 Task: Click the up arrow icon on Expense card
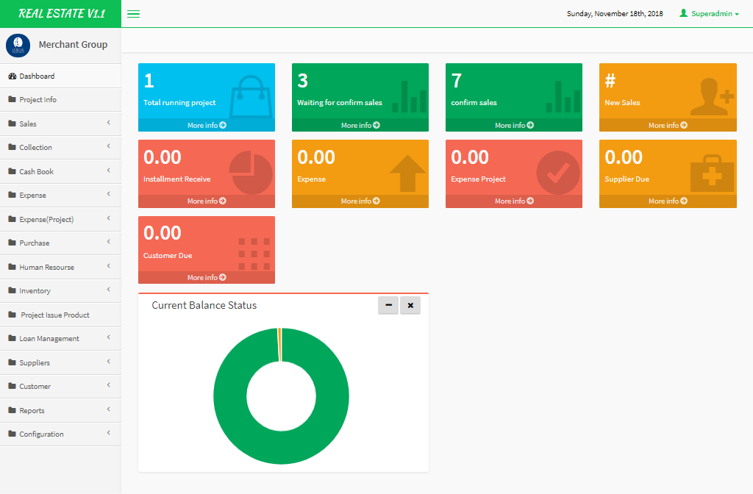coord(407,173)
